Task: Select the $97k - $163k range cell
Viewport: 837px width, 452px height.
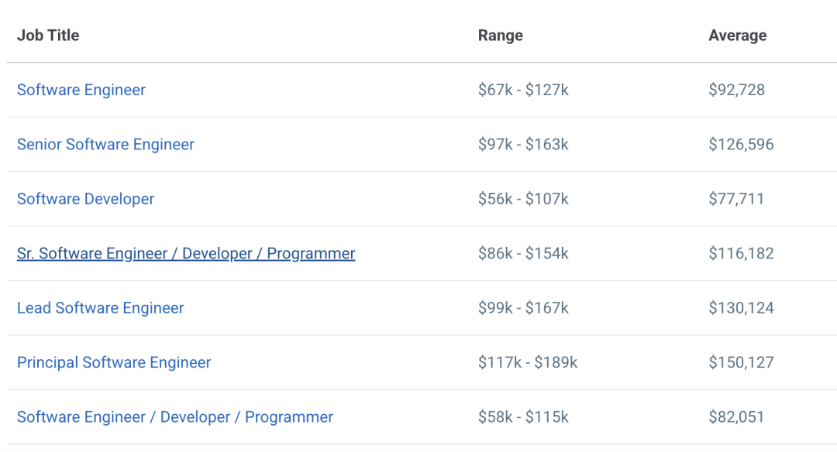Action: pos(523,145)
